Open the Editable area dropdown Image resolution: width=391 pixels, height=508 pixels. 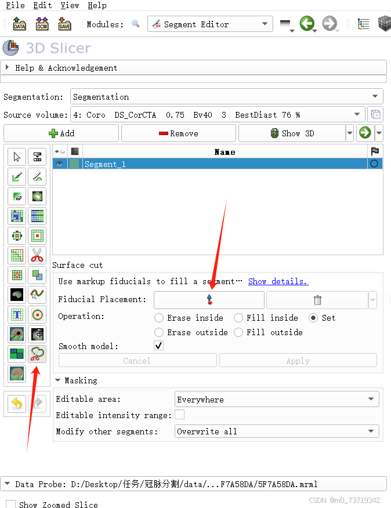(x=277, y=399)
